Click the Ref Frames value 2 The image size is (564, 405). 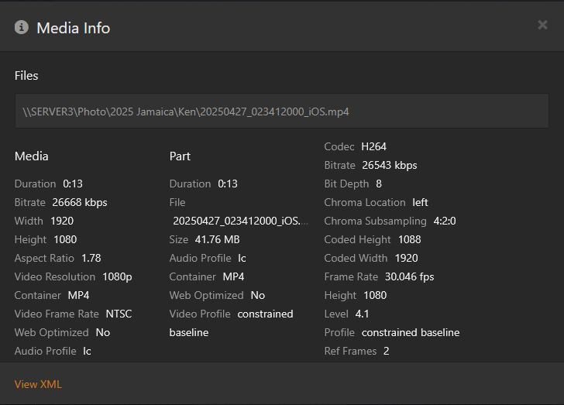(x=386, y=351)
